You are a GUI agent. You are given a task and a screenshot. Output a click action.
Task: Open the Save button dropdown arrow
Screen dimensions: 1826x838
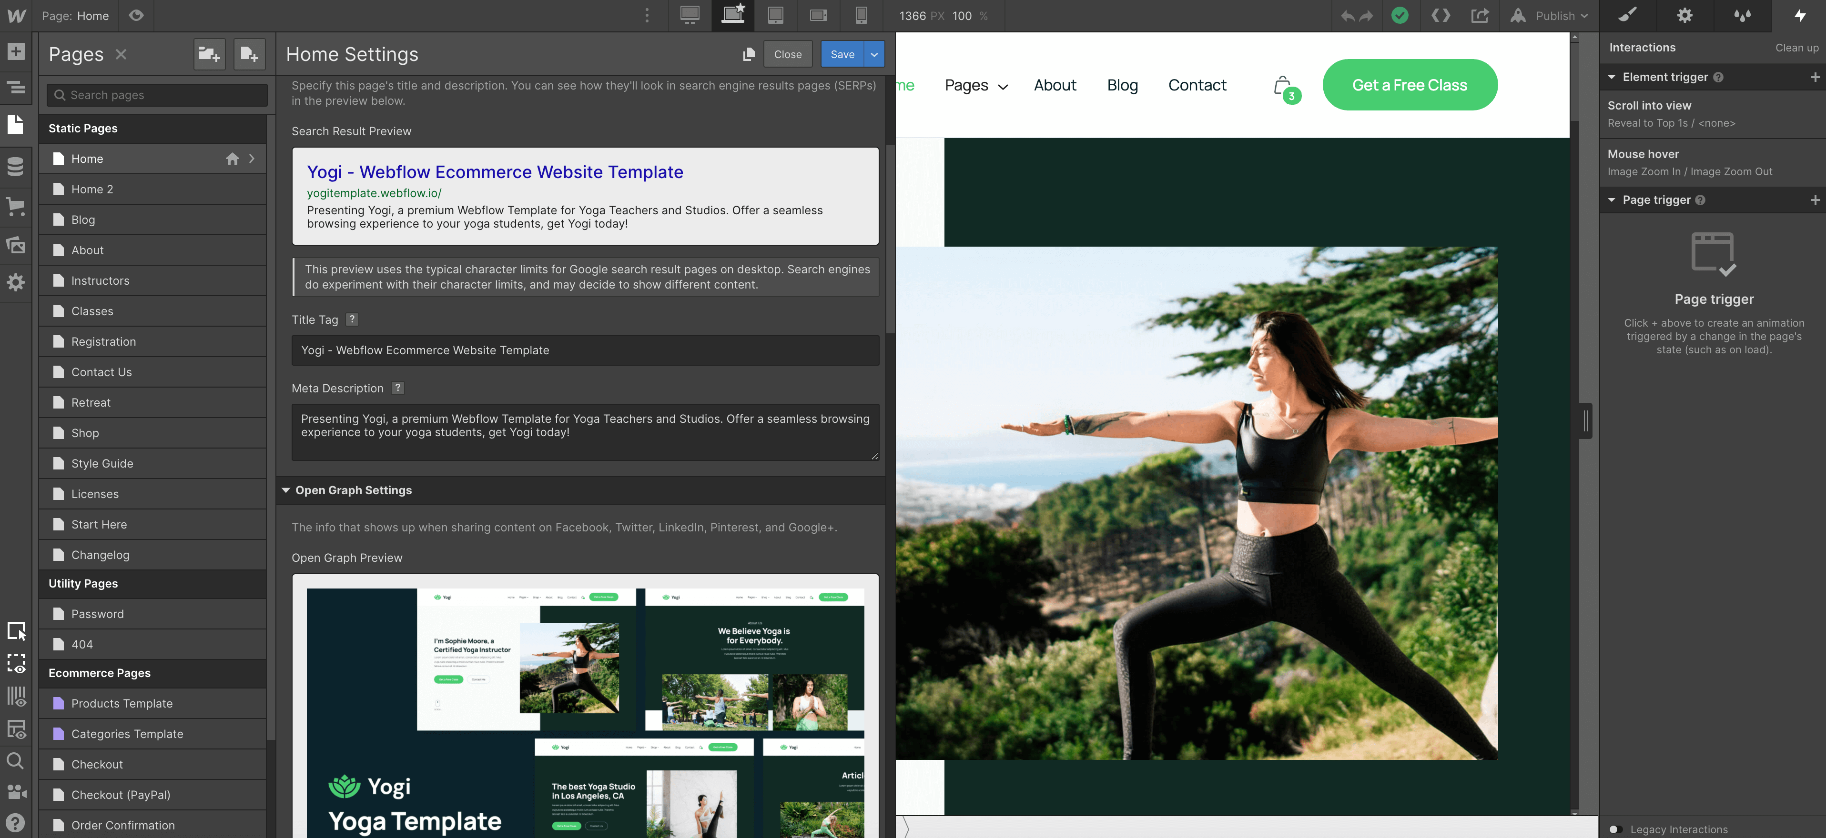(x=874, y=55)
